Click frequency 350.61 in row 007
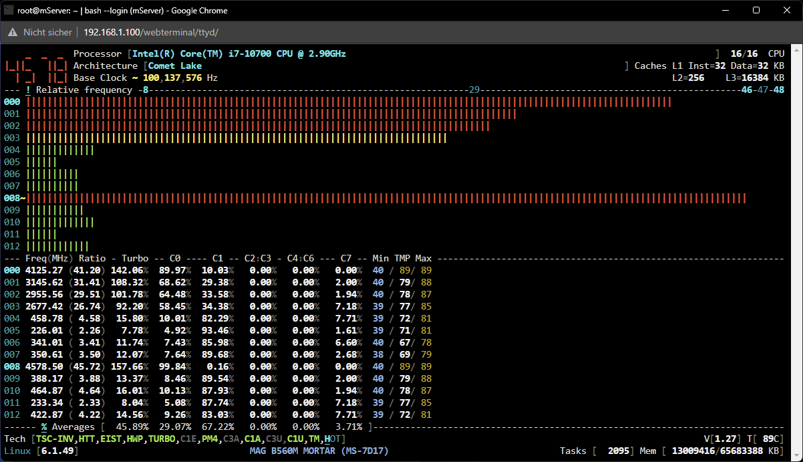 tap(47, 354)
